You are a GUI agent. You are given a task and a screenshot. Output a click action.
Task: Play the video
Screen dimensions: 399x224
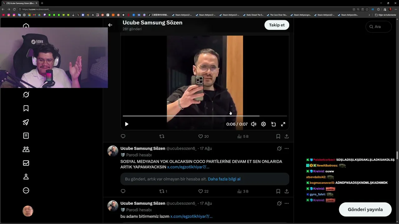(x=127, y=124)
